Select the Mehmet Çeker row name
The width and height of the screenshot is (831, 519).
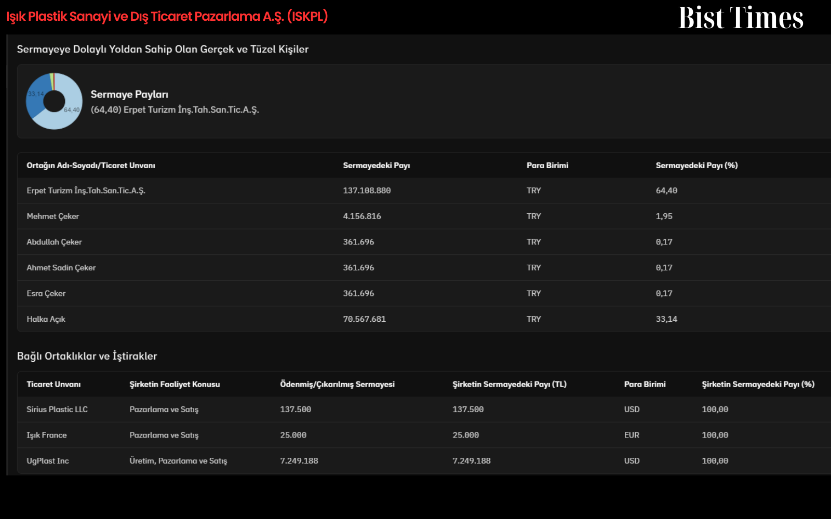53,216
